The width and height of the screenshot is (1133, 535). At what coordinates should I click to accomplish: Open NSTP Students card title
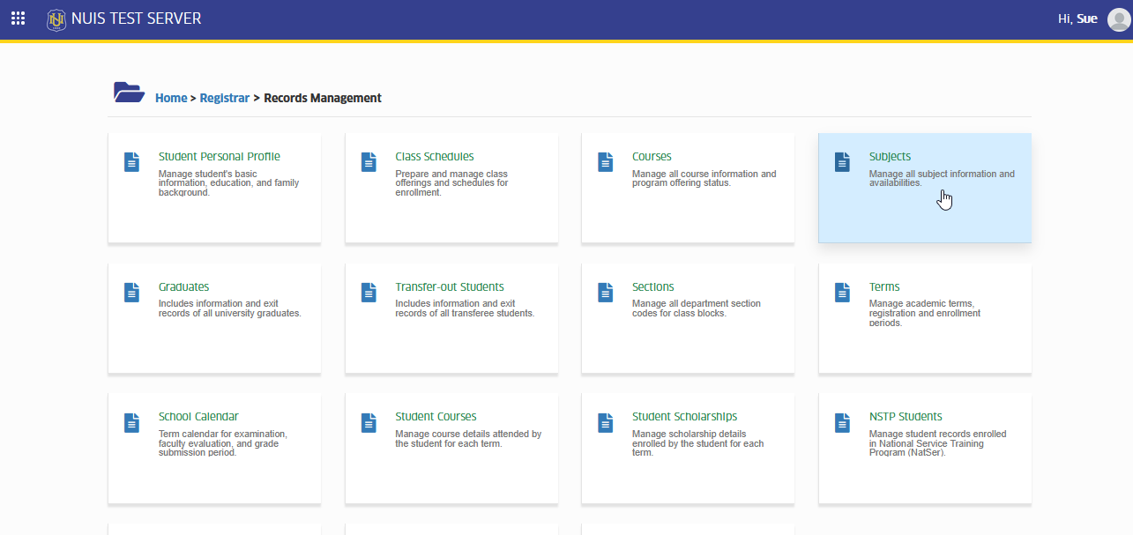(906, 417)
